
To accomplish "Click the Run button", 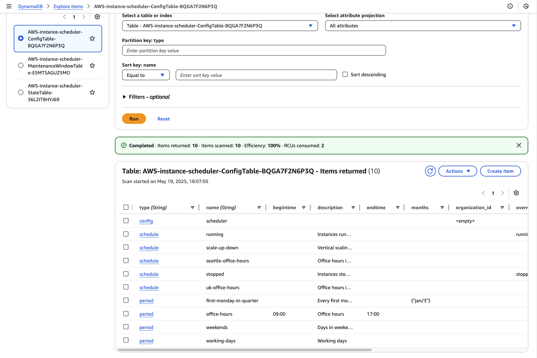I will (134, 119).
